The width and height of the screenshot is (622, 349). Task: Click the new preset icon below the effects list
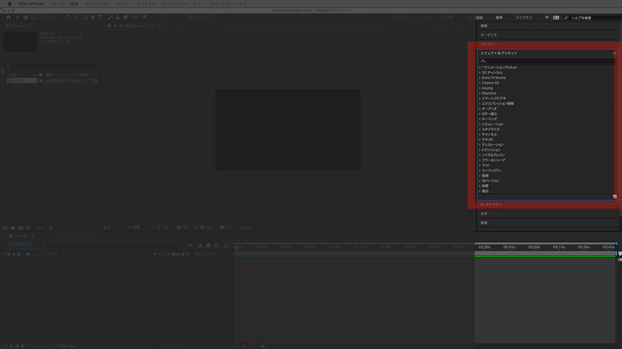pyautogui.click(x=613, y=196)
